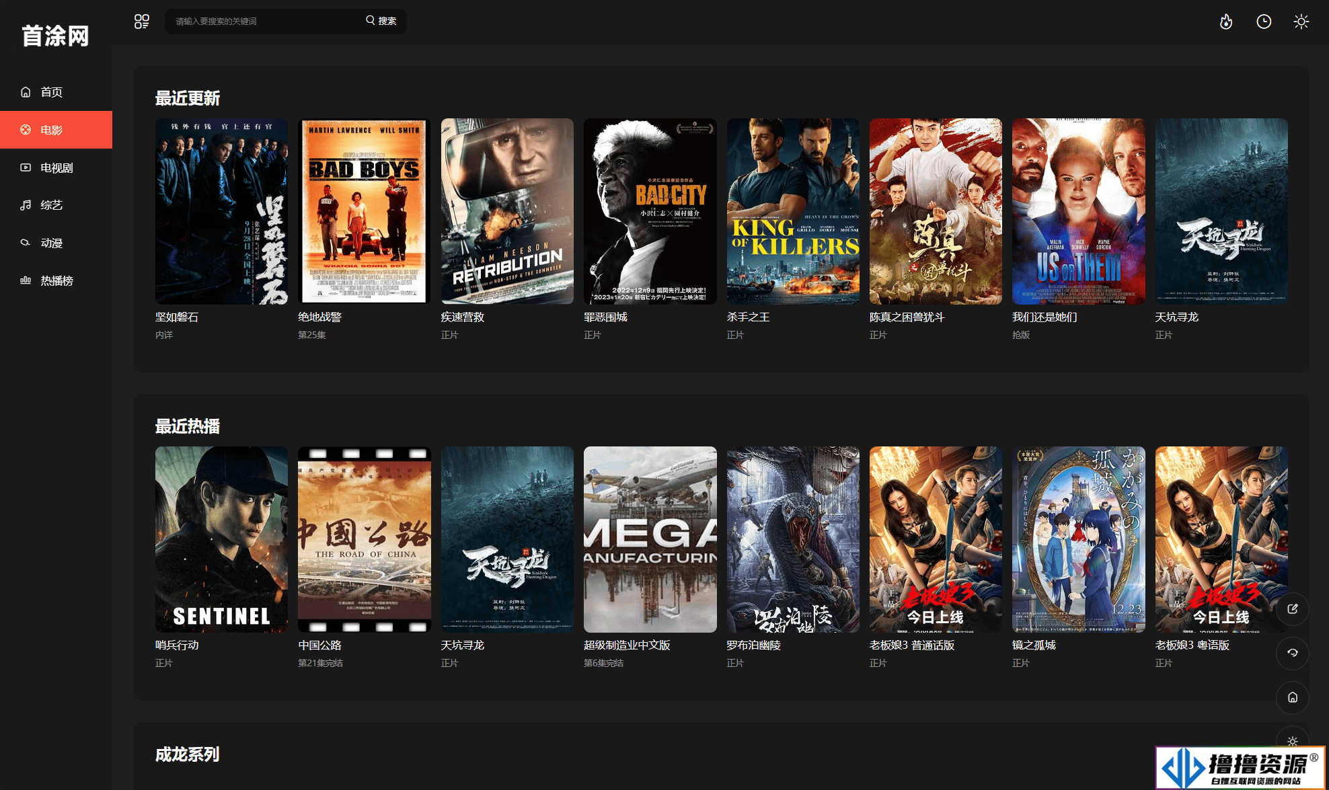This screenshot has height=790, width=1329.
Task: Open the 老板娘3 粤语版 poster
Action: 1221,540
